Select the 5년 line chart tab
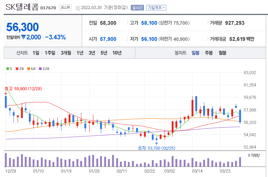Viewport: 268px width, 177px height. pyautogui.click(x=104, y=53)
